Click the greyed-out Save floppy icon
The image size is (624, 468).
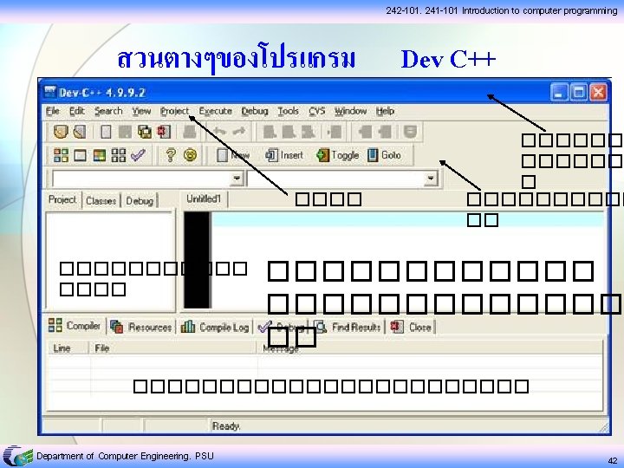pyautogui.click(x=125, y=132)
